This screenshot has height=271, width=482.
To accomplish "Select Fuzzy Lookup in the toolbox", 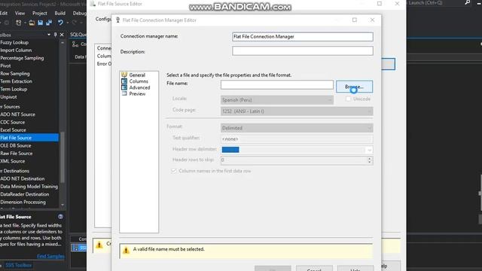I will [x=14, y=42].
